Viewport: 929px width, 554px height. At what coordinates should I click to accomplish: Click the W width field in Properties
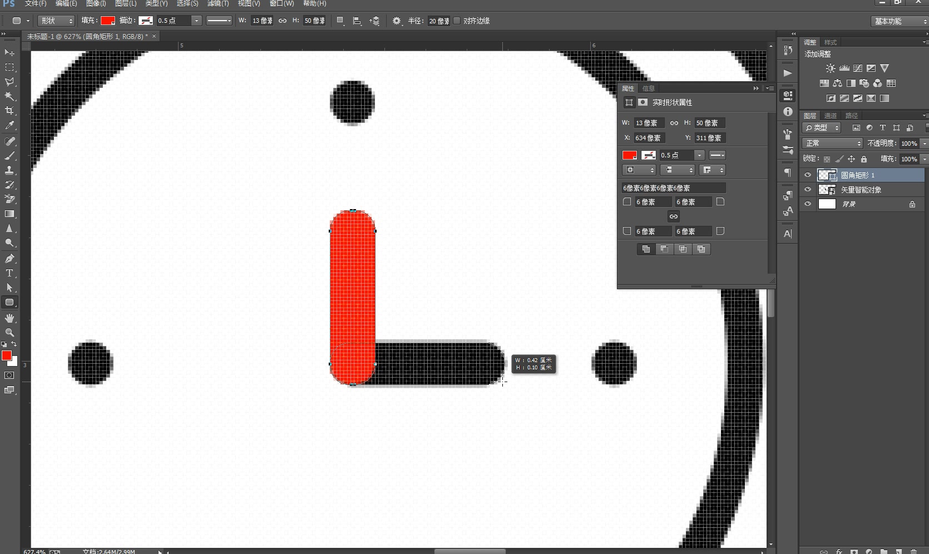click(650, 123)
